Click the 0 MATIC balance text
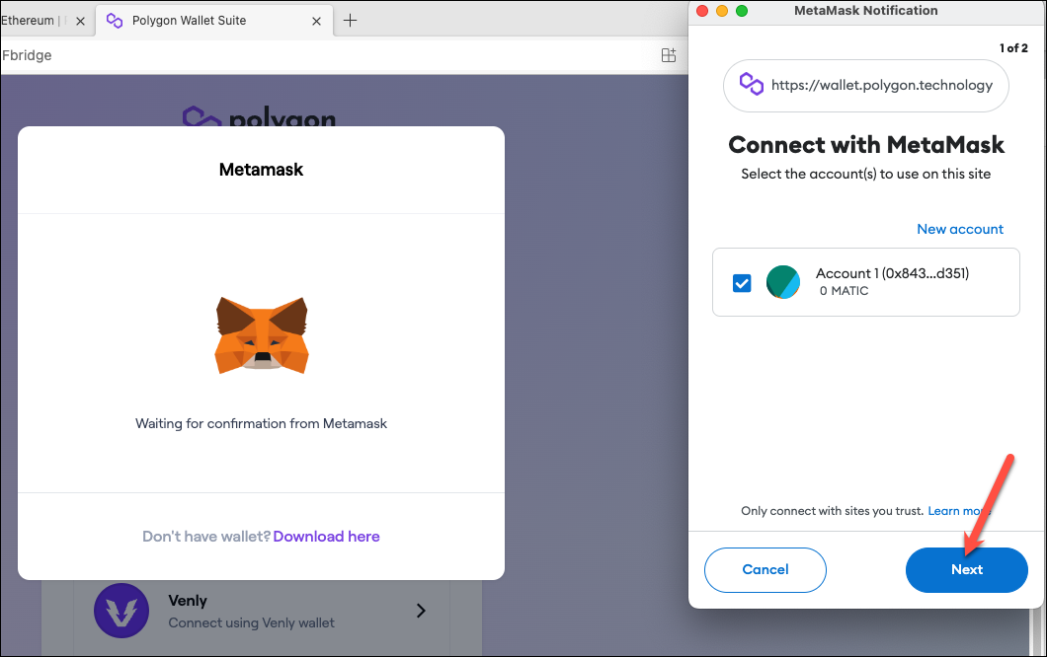The image size is (1047, 657). click(844, 291)
